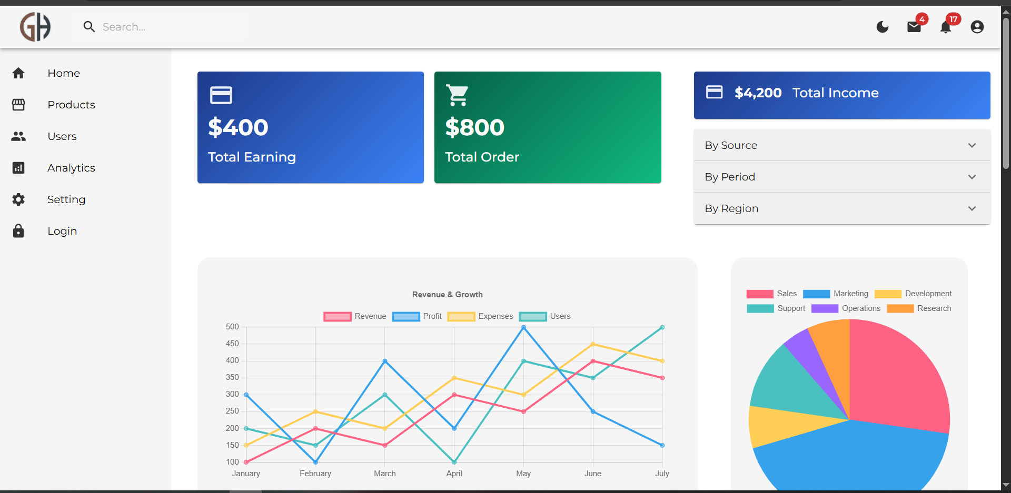
Task: Toggle Expenses series in line chart legend
Action: point(480,316)
